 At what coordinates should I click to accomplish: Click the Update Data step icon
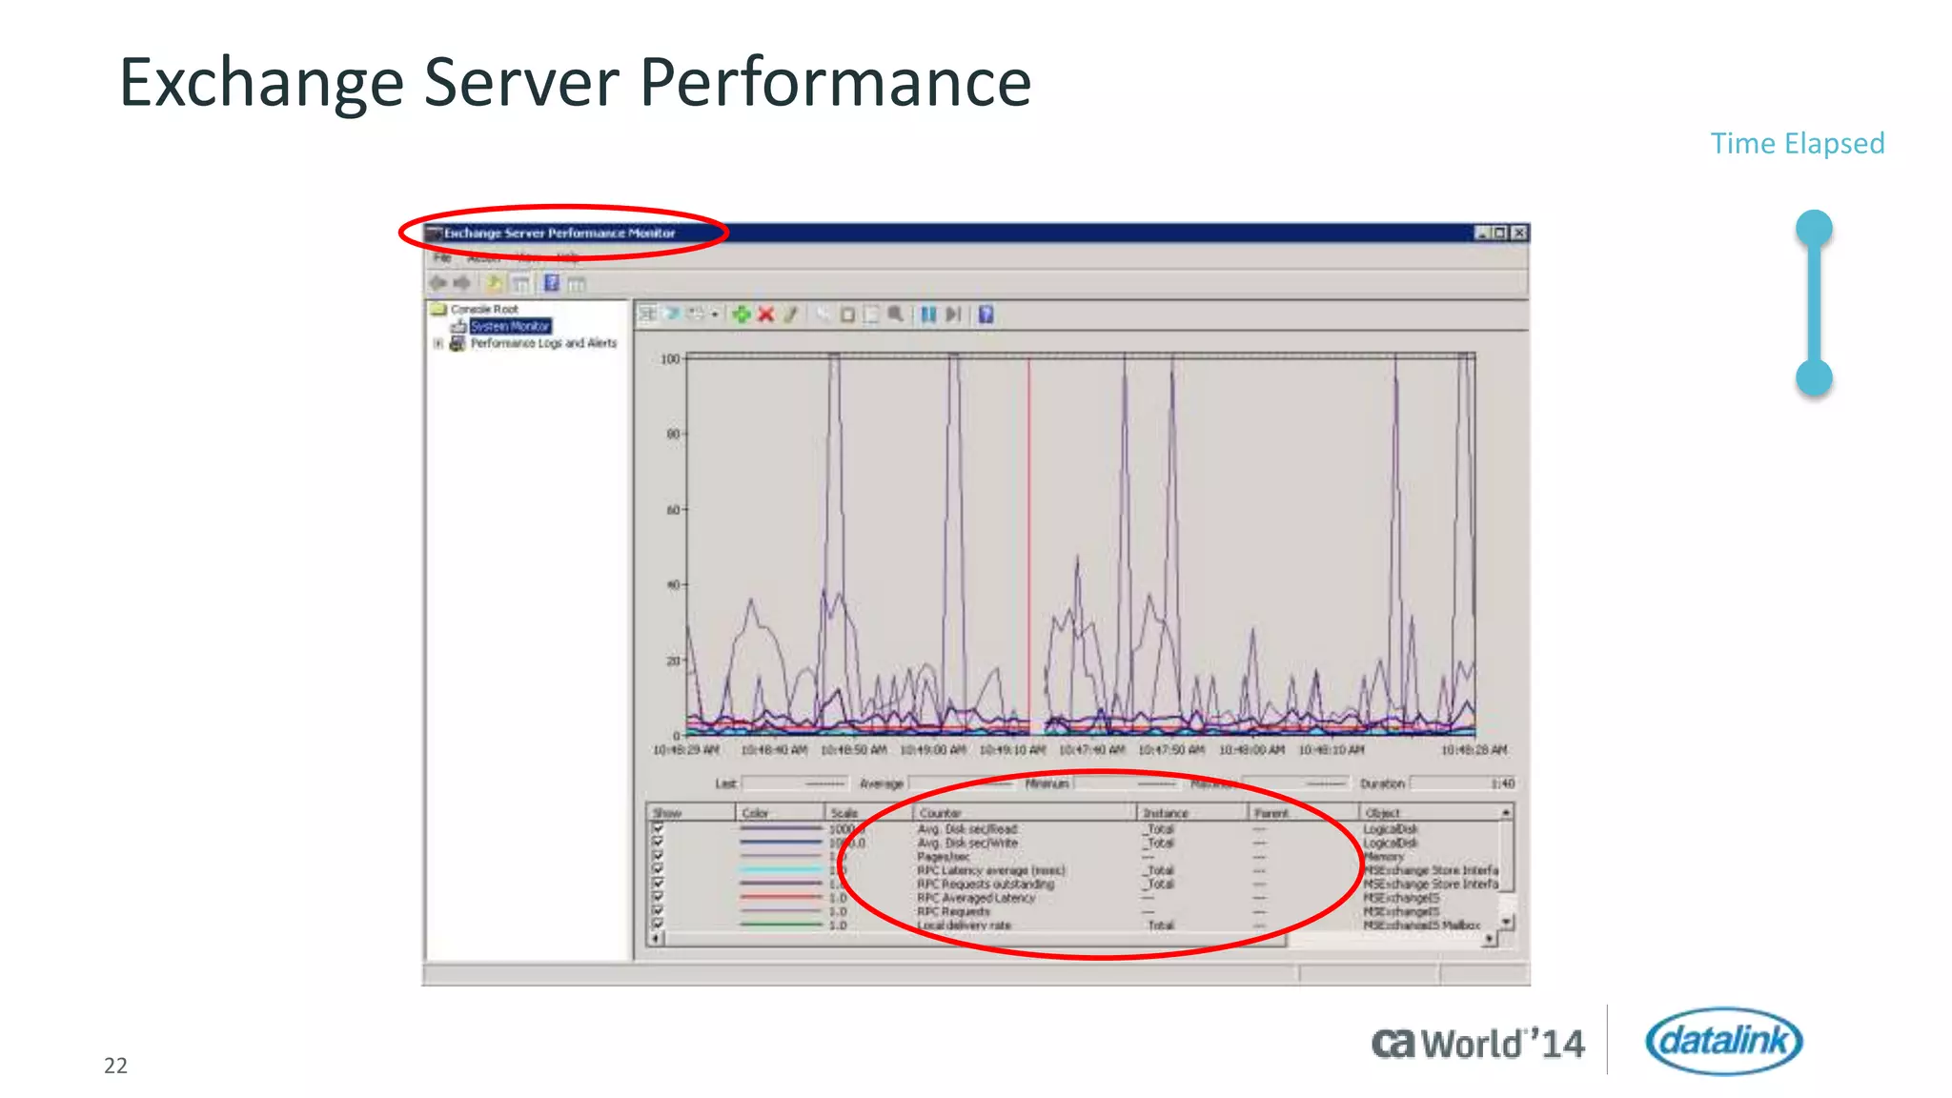click(953, 314)
